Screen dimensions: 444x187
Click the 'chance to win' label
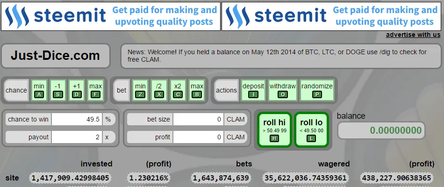[x=28, y=119]
